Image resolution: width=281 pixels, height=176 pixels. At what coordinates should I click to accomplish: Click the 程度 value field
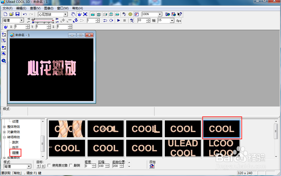pos(88,166)
